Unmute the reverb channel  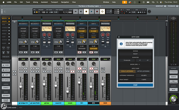tap(72, 71)
